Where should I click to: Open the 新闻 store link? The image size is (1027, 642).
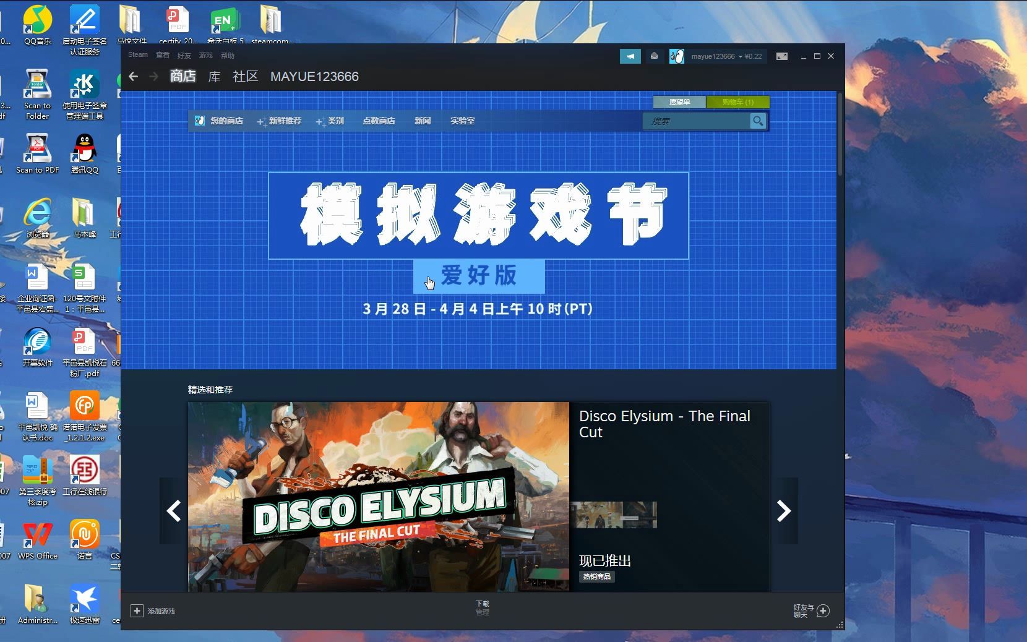[x=423, y=121]
